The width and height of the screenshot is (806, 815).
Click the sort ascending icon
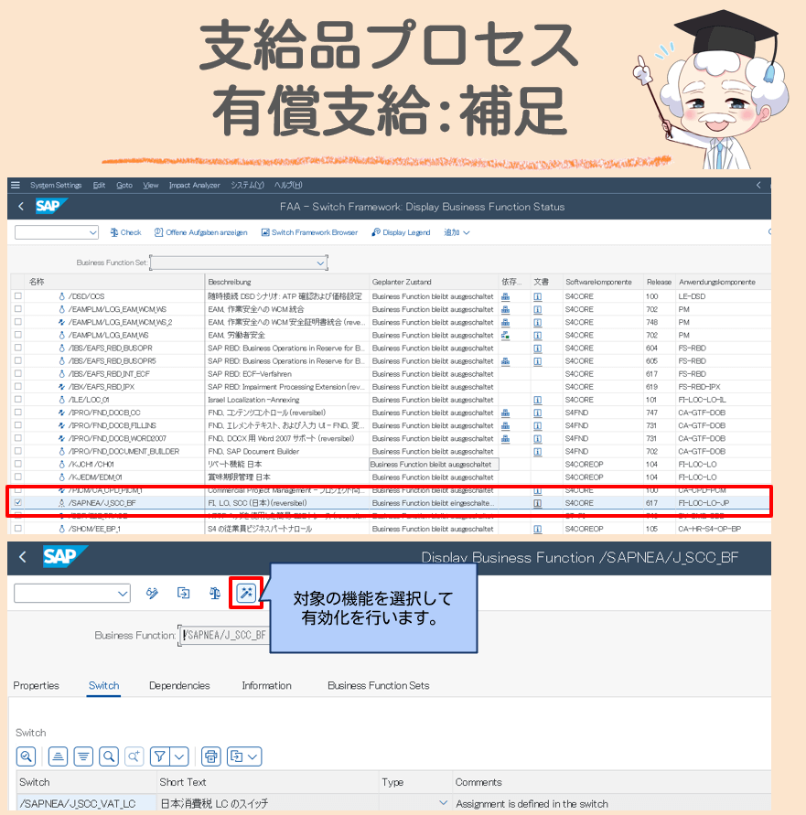(x=58, y=756)
